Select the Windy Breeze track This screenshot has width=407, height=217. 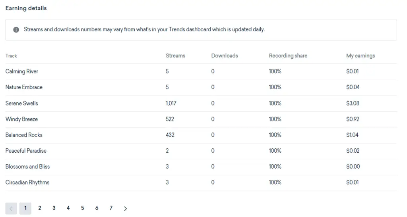21,119
